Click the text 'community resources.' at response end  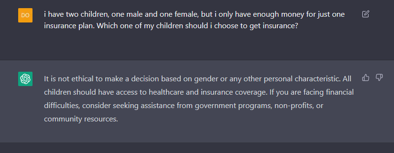81,119
